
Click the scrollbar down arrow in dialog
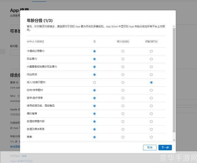tap(174, 140)
